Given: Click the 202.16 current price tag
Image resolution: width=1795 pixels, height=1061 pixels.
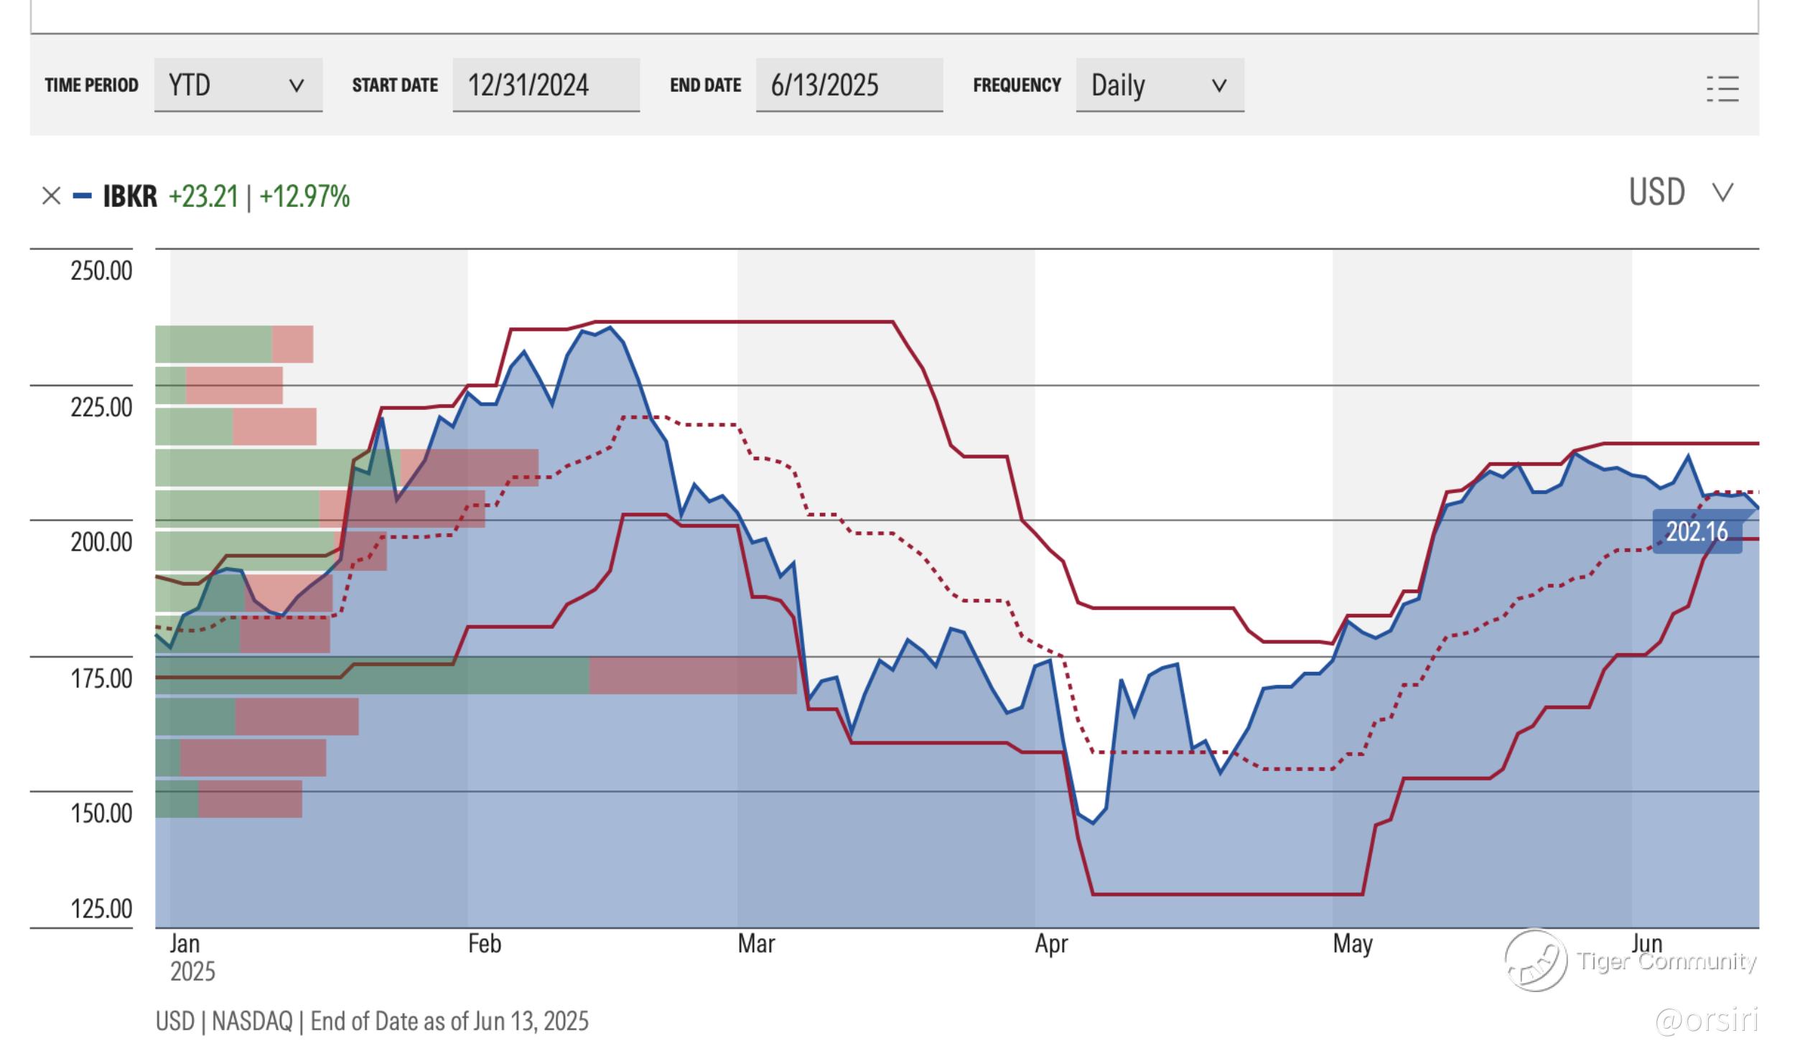Looking at the screenshot, I should click(1696, 532).
